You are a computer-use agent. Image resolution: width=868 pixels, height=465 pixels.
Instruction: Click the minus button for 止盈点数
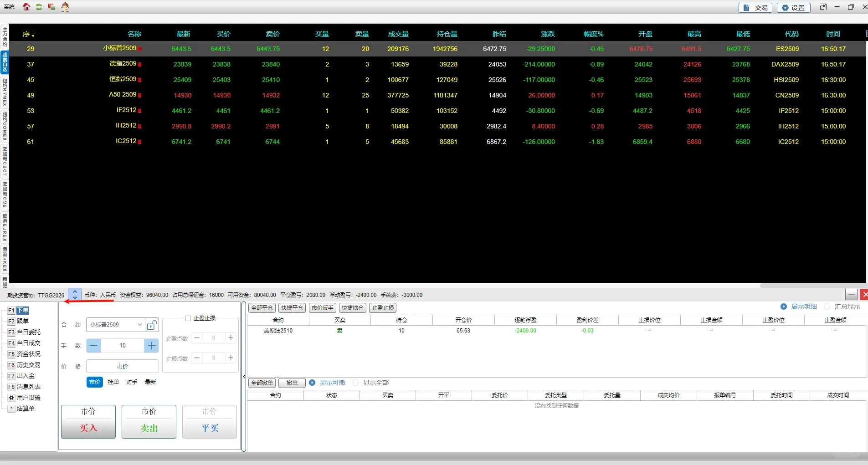click(x=197, y=338)
